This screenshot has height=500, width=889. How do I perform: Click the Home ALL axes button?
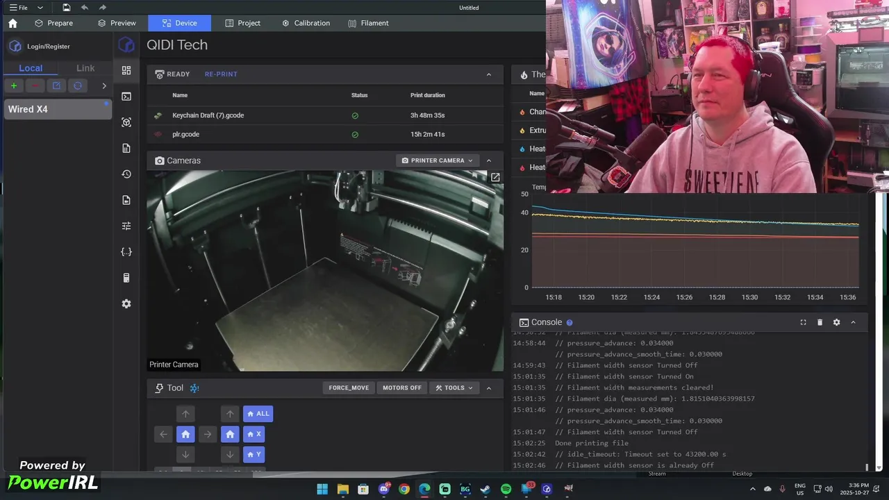click(x=258, y=414)
